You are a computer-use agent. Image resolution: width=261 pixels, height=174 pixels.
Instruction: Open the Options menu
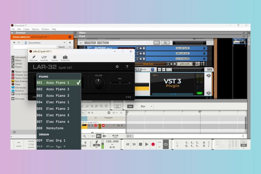point(35,29)
